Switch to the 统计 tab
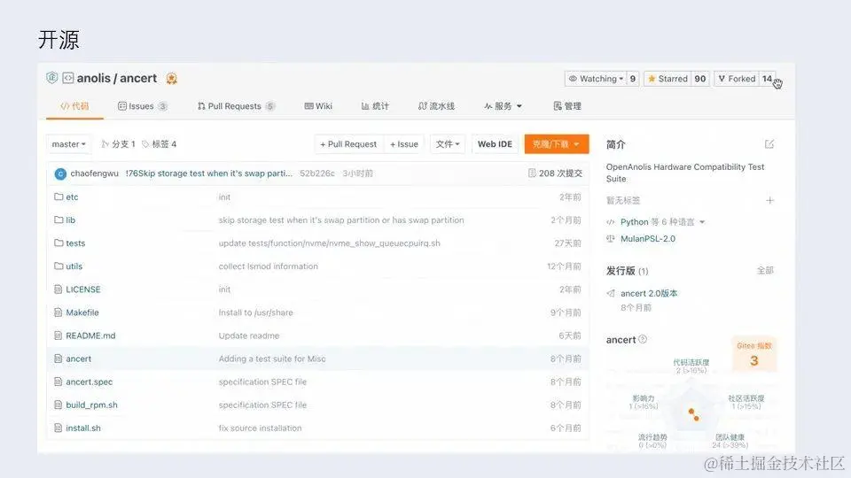 point(375,106)
